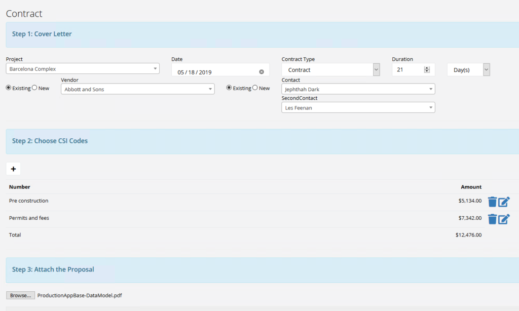Click the Permits and fees row text

[29, 218]
